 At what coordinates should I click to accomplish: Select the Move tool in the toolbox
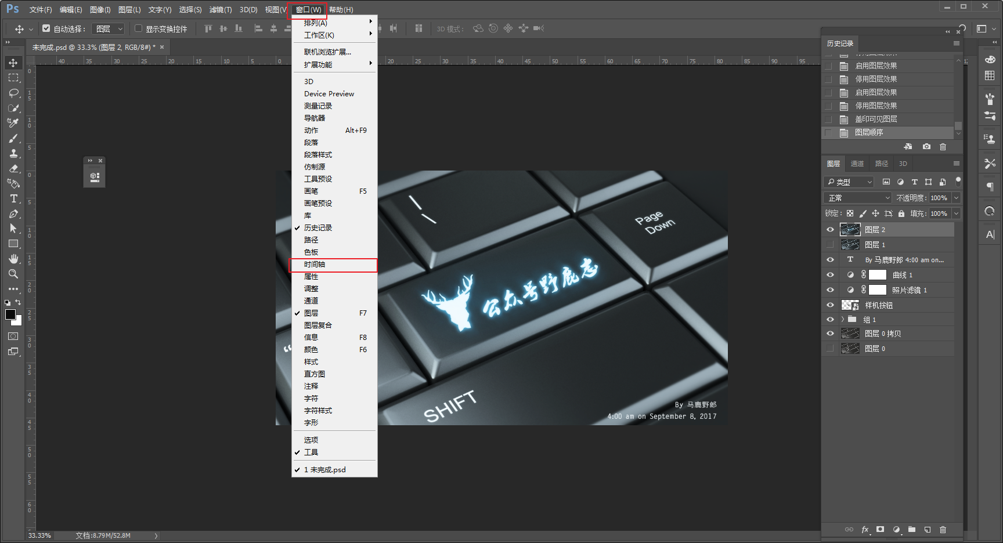13,63
